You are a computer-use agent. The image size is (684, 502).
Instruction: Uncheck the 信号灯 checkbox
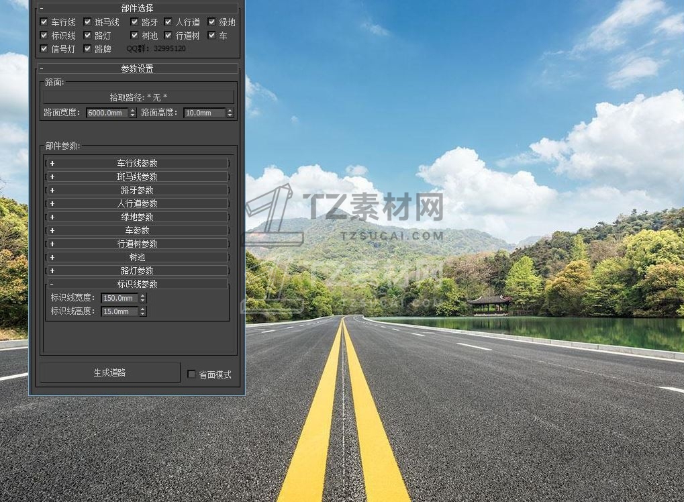point(44,49)
